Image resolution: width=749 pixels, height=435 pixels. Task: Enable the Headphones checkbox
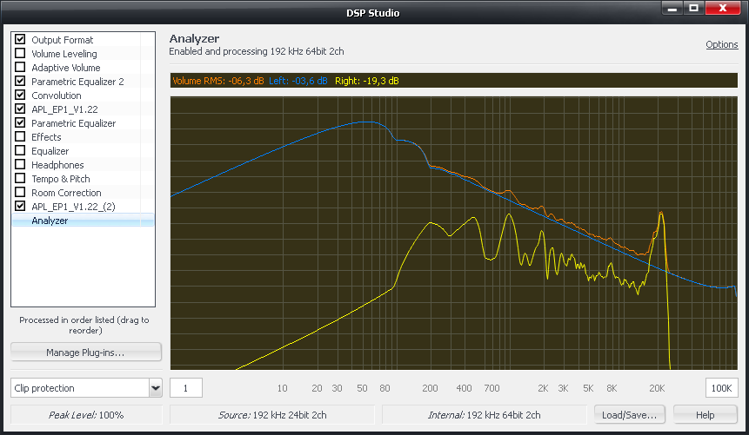click(20, 164)
